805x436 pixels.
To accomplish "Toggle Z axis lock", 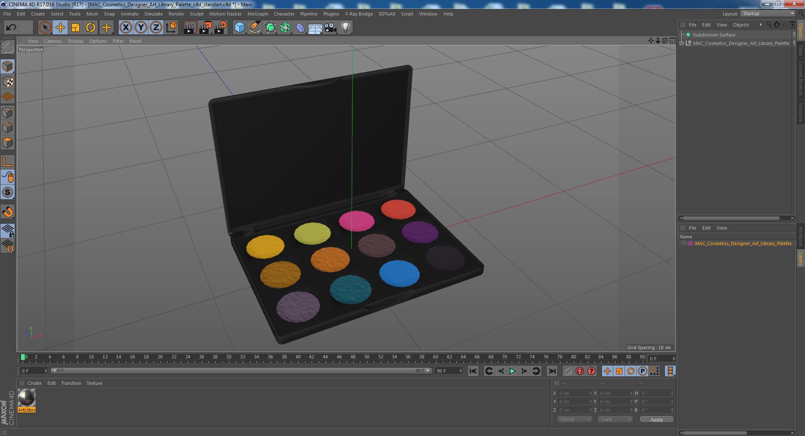I will pos(156,28).
